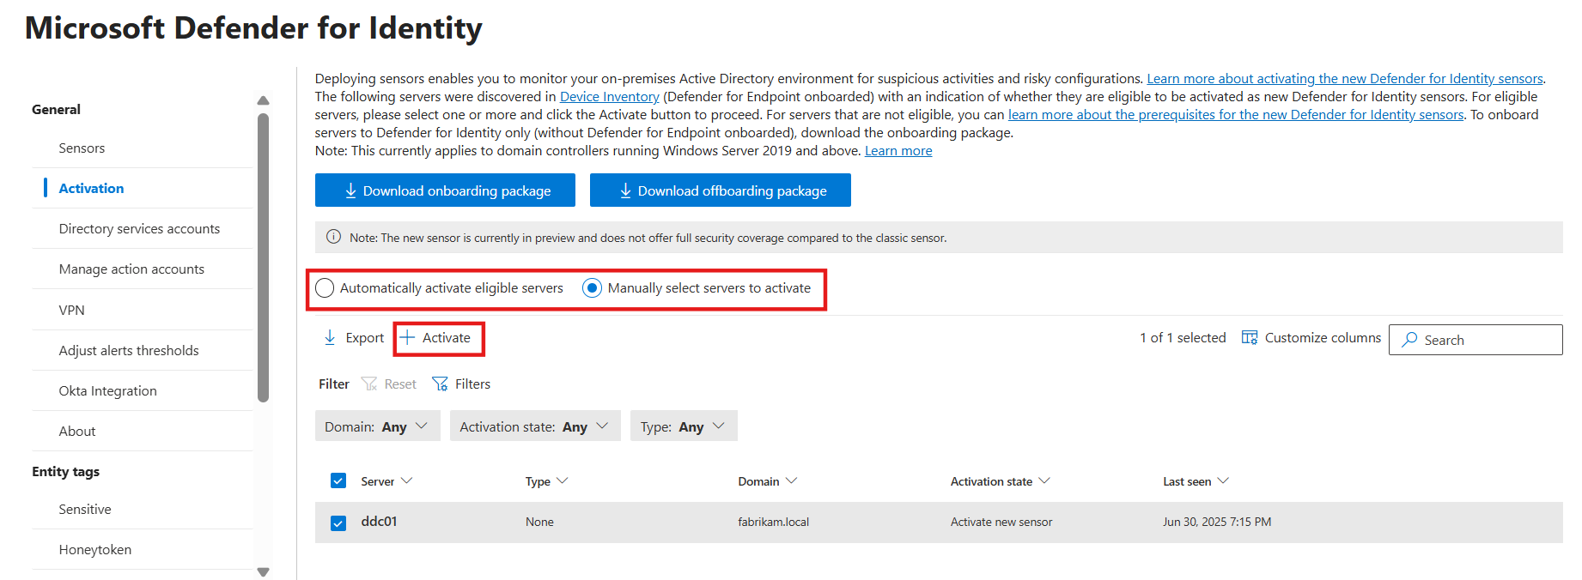1582x580 pixels.
Task: Click the fabrikam.local domain cell
Action: click(x=773, y=522)
